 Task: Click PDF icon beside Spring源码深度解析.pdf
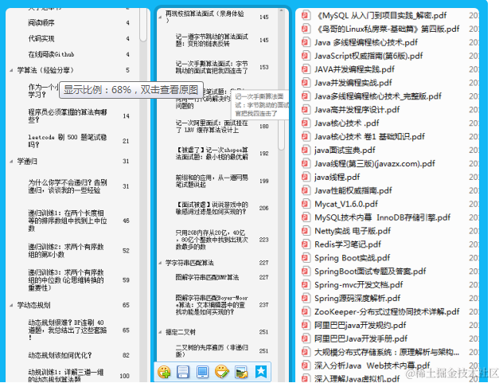click(306, 299)
